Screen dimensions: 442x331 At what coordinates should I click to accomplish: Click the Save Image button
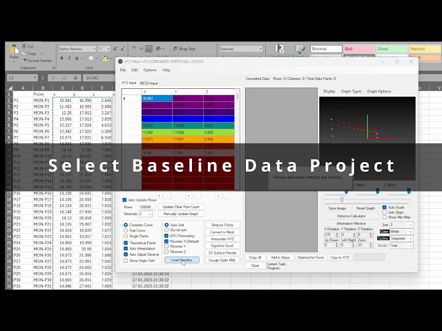pos(337,208)
